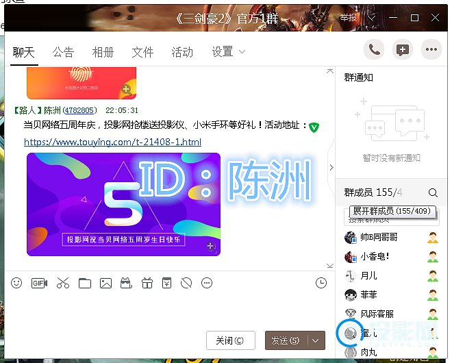Open the more options ellipsis menu

[431, 50]
